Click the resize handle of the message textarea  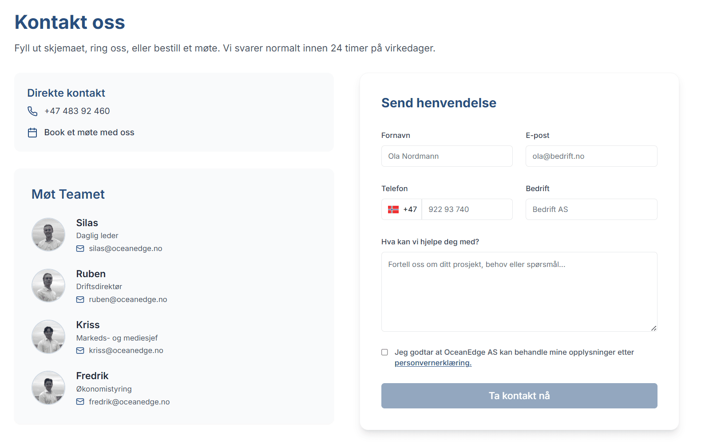click(x=654, y=328)
